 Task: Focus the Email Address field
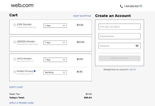[120, 36]
